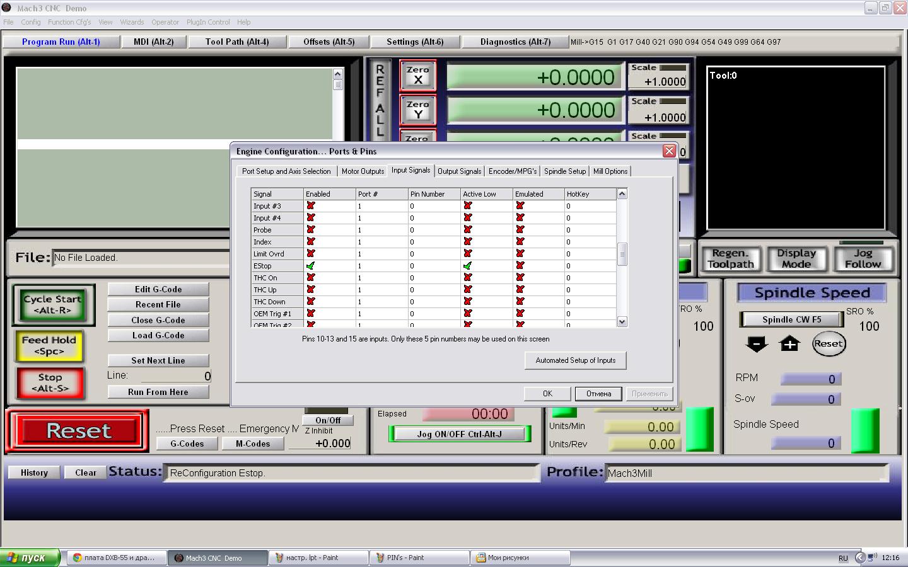908x567 pixels.
Task: Click Port # cell for Probe
Action: tap(381, 230)
